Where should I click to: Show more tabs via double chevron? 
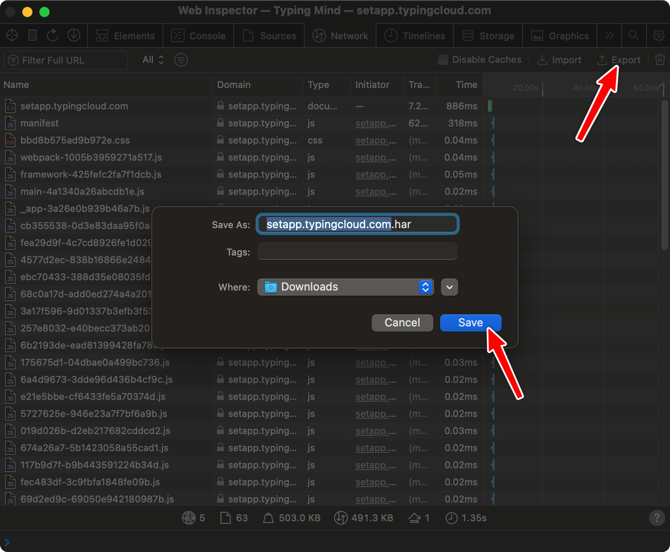[x=609, y=35]
